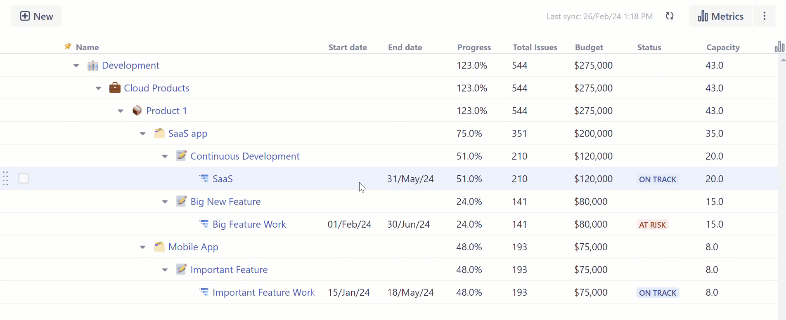
Task: Sort by the Progress column header
Action: click(473, 47)
